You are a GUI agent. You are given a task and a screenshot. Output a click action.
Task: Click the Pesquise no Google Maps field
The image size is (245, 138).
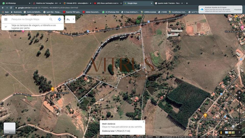tap(29, 19)
